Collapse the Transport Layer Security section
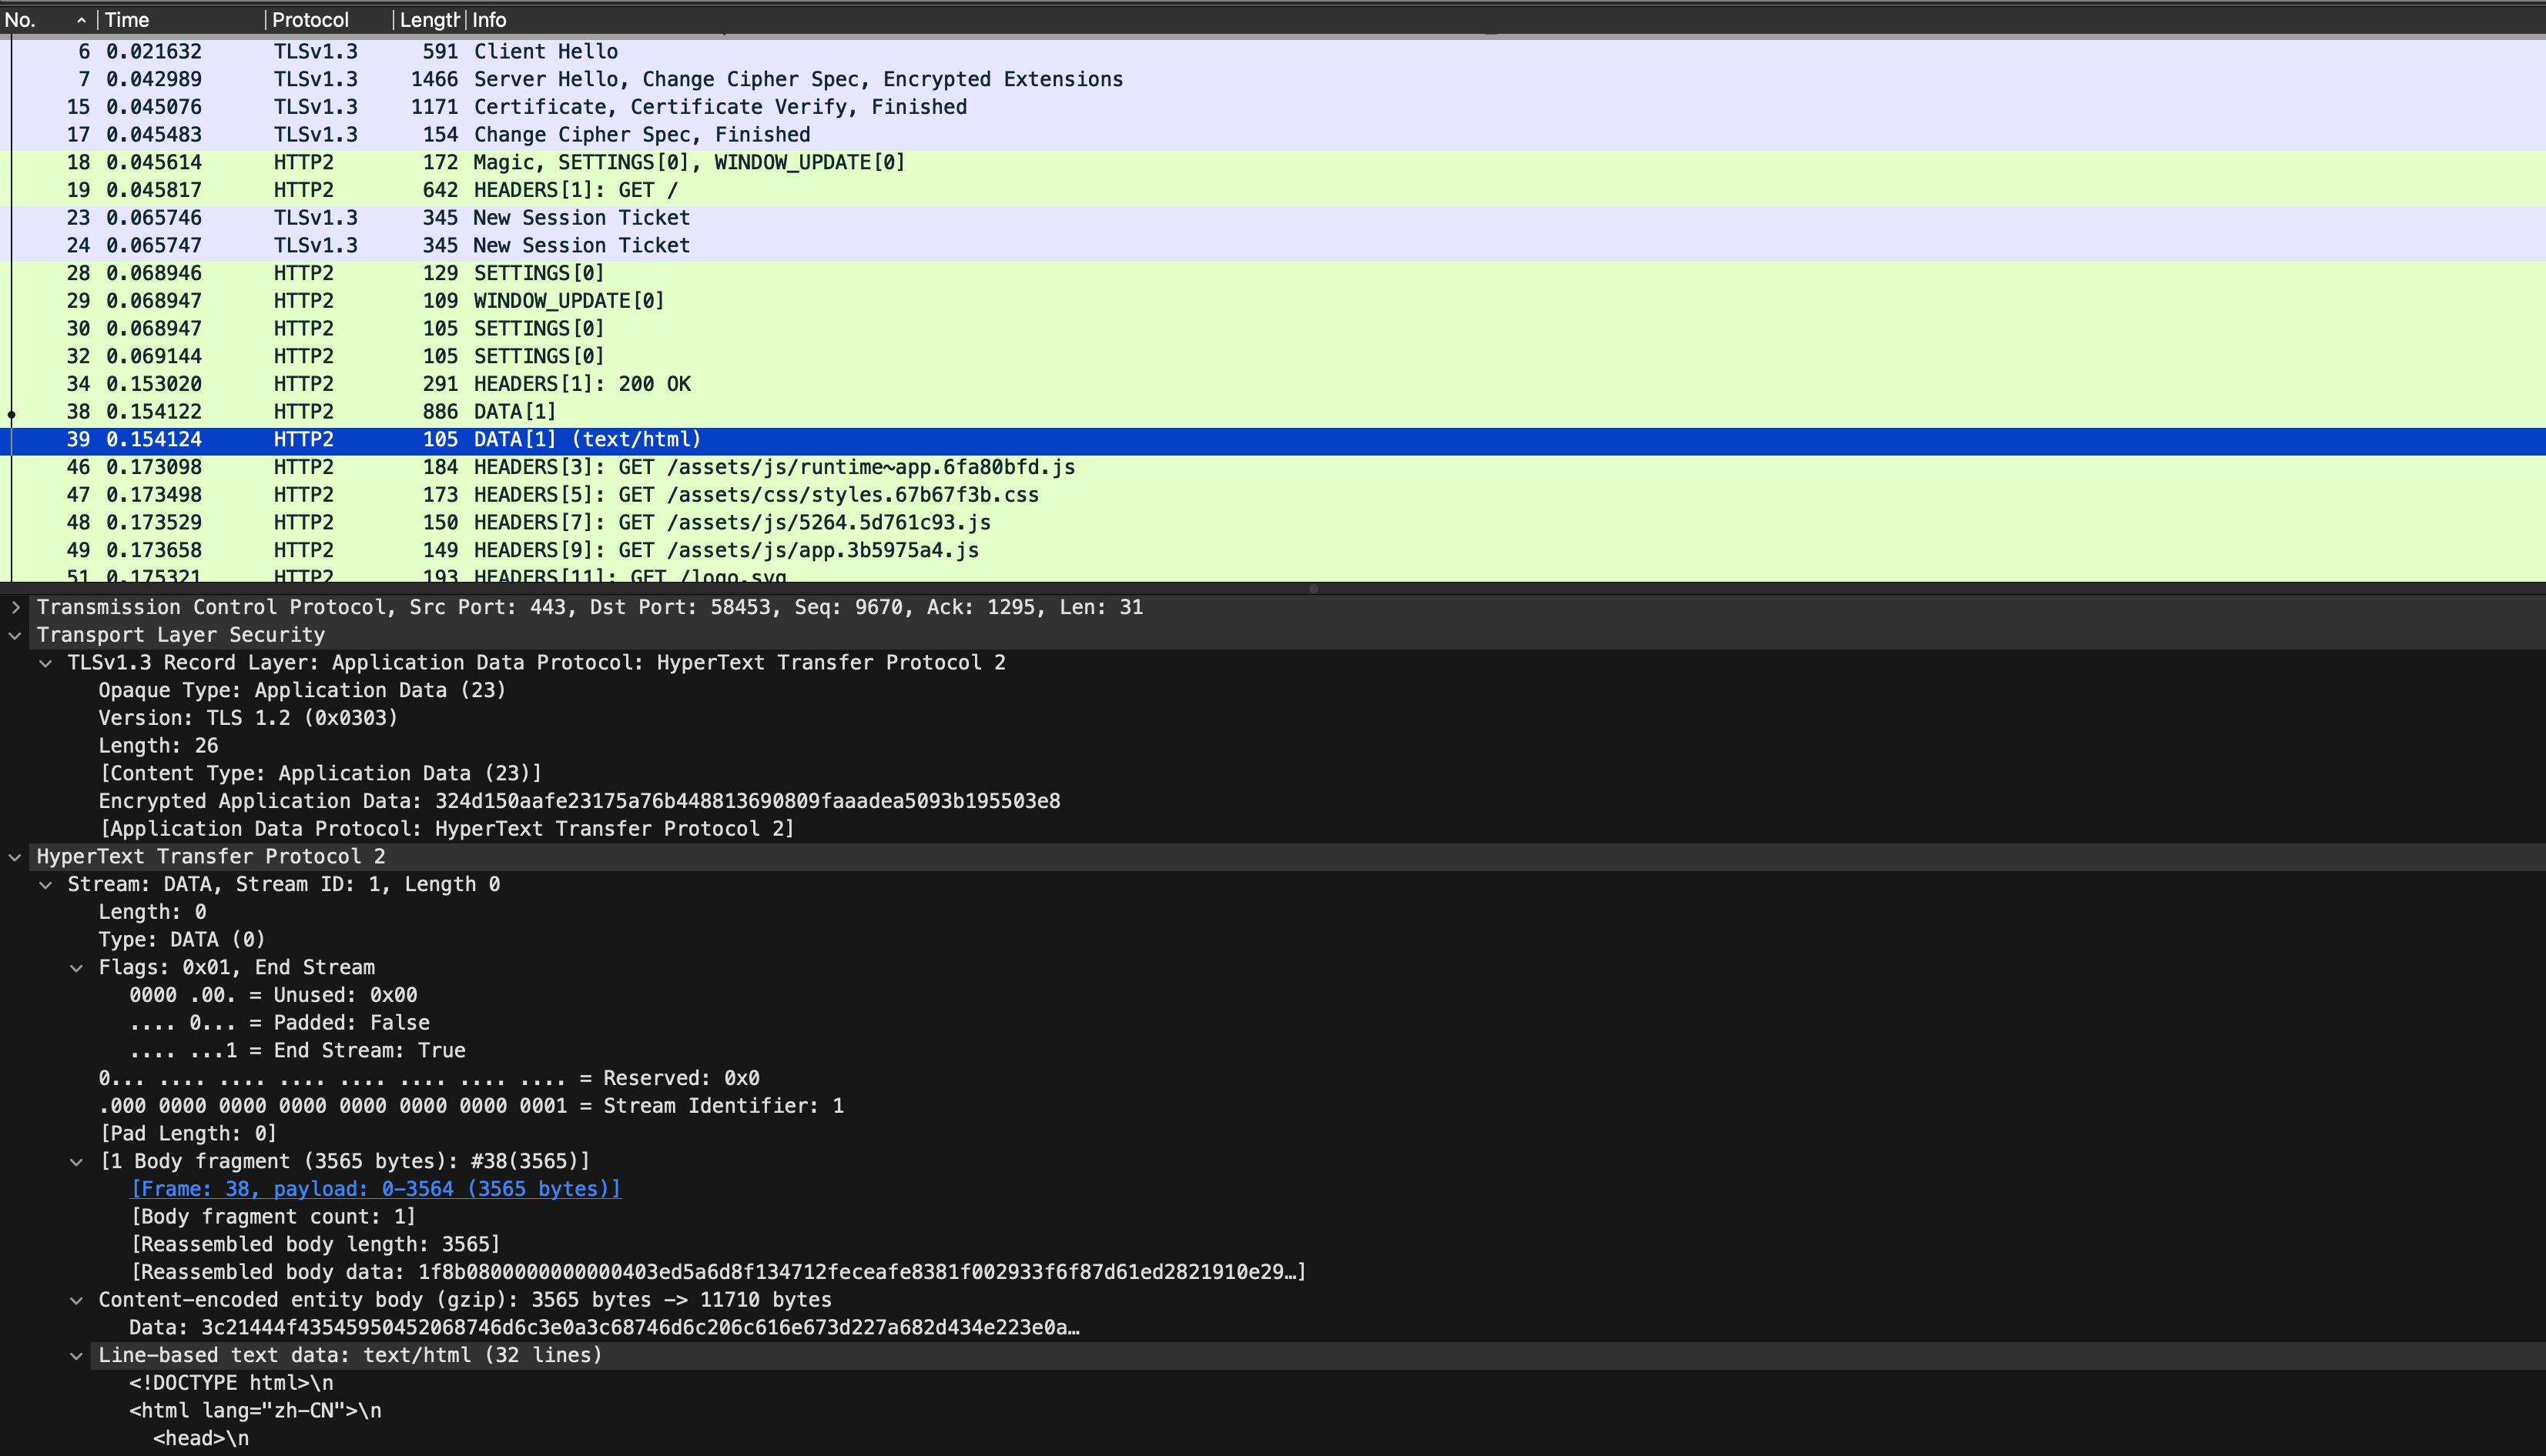Viewport: 2546px width, 1456px height. 15,635
